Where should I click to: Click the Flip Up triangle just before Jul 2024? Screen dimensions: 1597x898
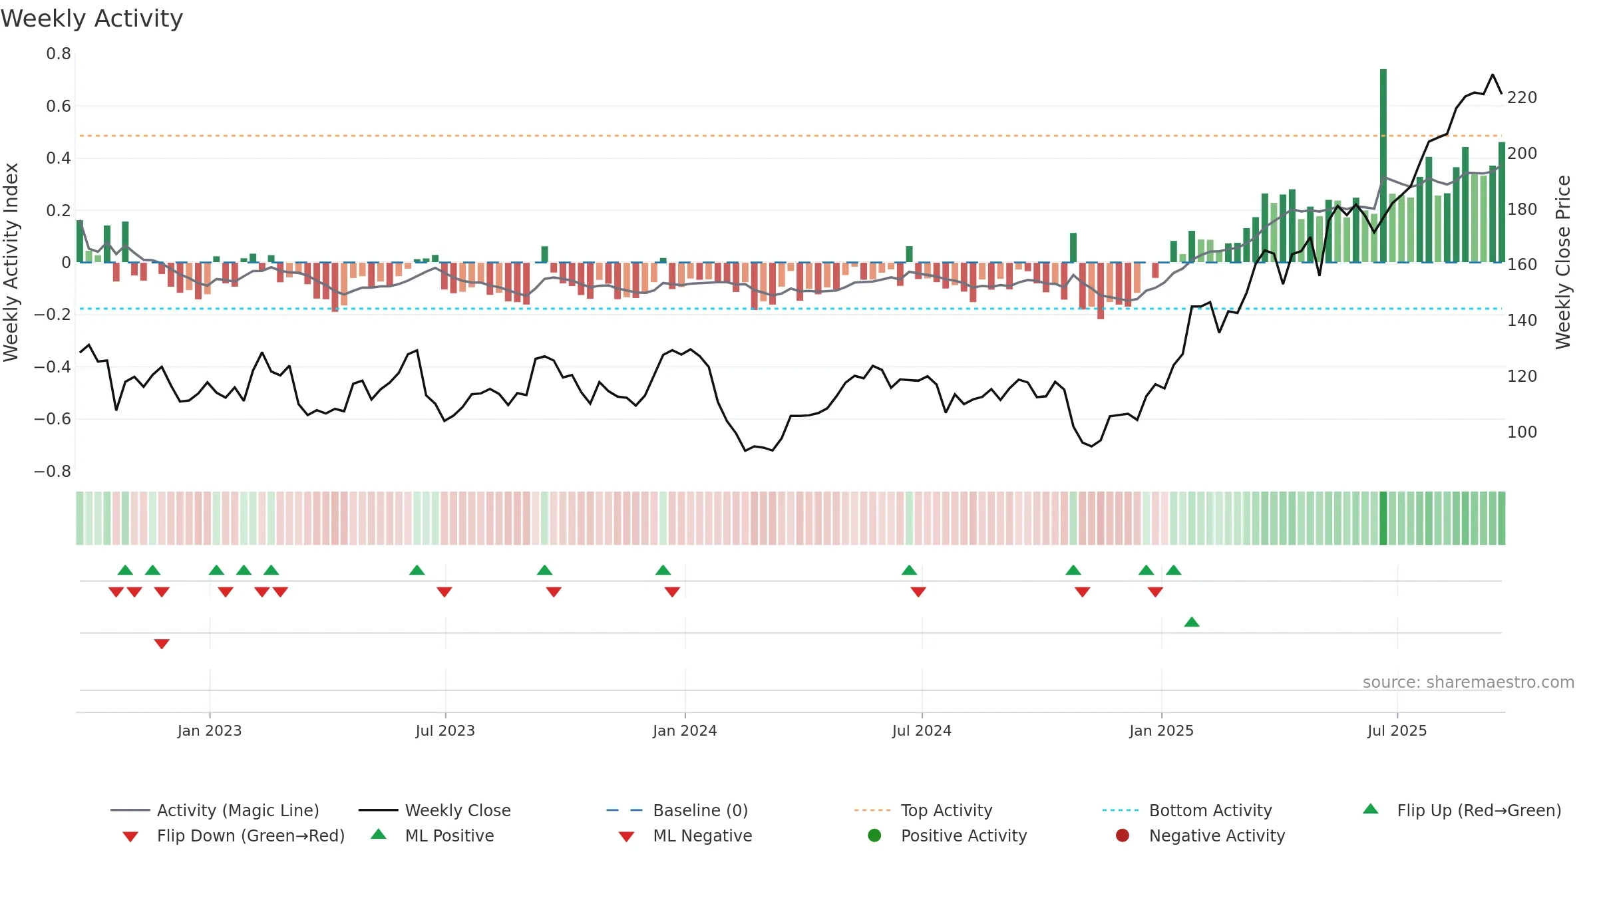(x=910, y=570)
